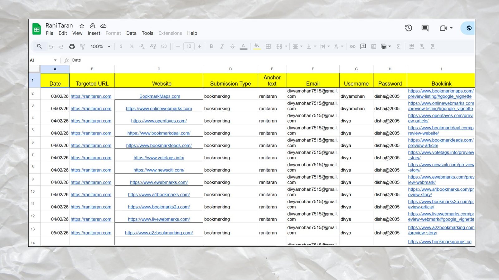This screenshot has width=499, height=280.
Task: Open the Tools menu
Action: (148, 33)
